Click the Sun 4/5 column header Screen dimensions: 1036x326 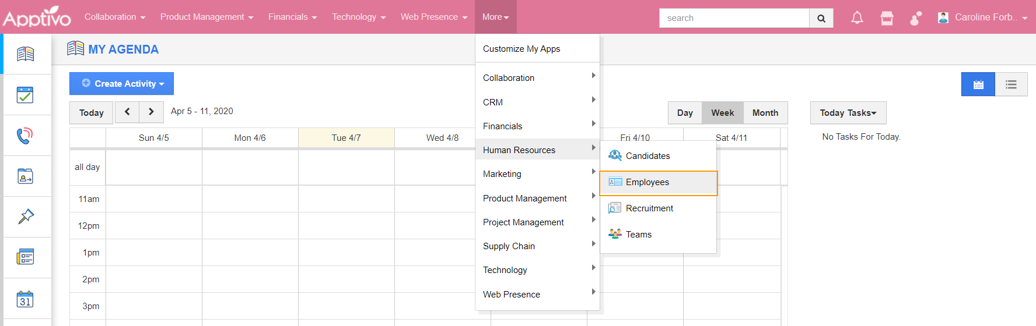(x=154, y=138)
